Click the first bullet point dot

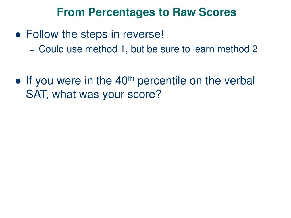[x=18, y=35]
